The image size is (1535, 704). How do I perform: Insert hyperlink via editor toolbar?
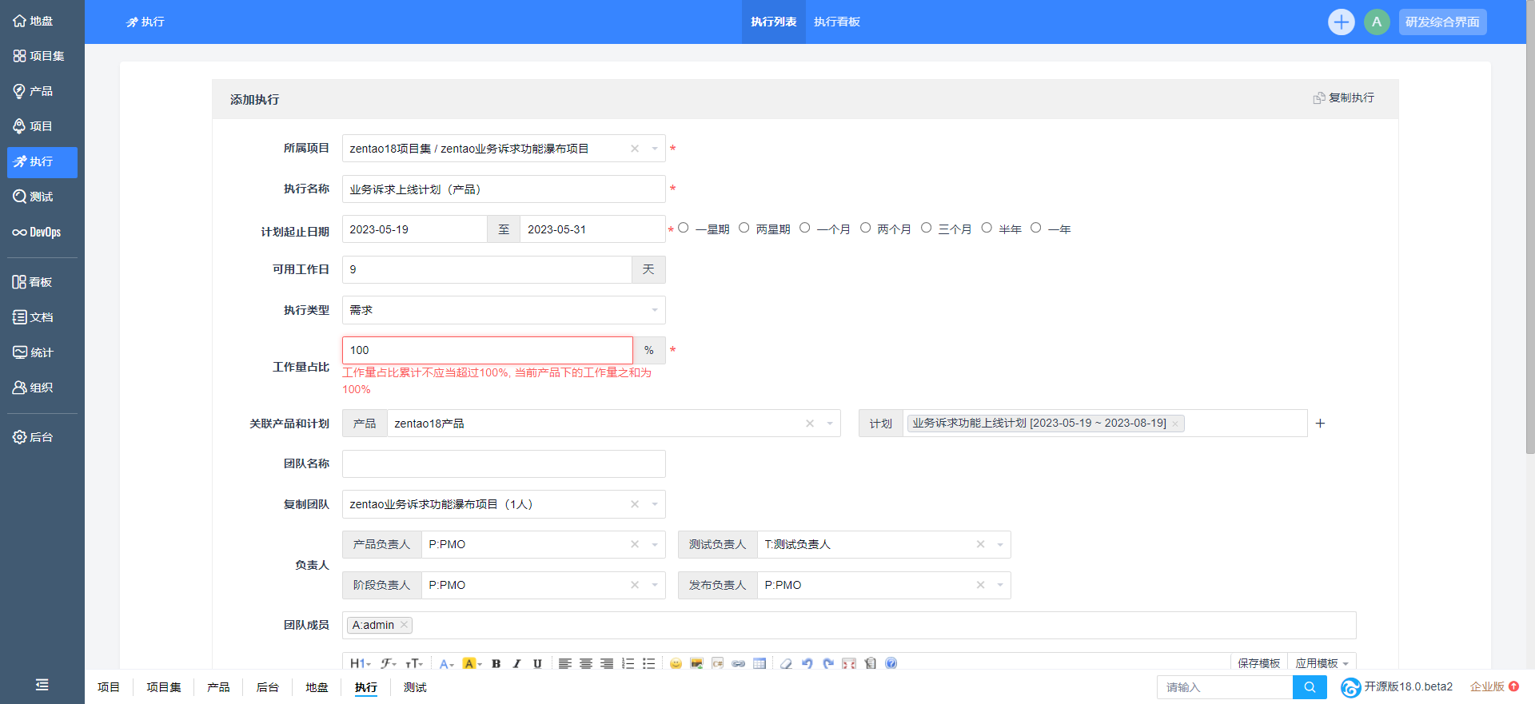tap(738, 663)
